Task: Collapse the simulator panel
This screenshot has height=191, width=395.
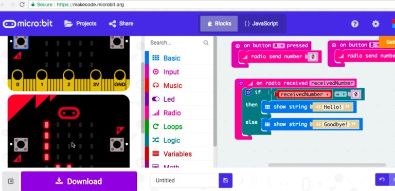Action: pos(11,181)
